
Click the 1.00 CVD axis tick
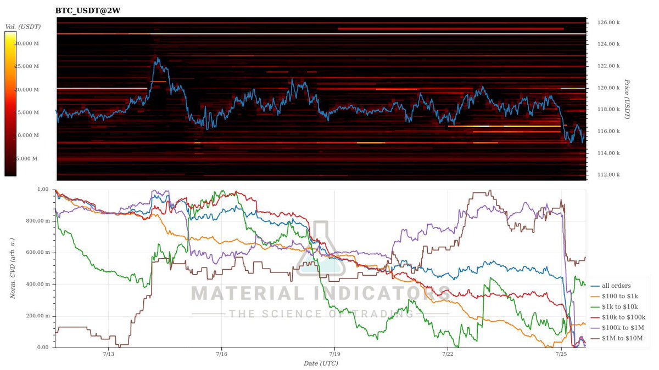tap(43, 190)
